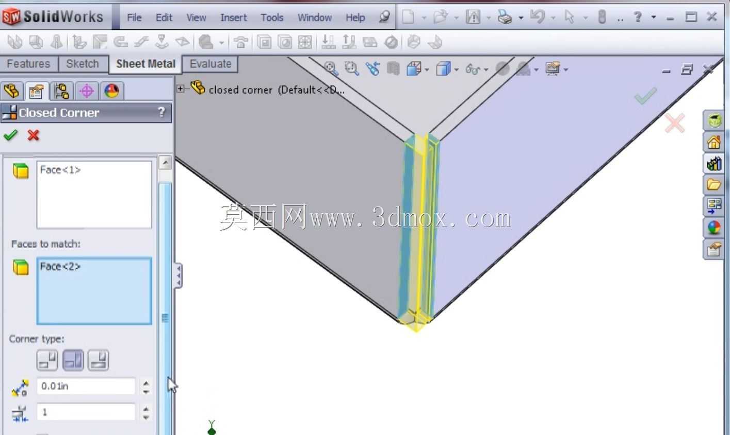Image resolution: width=730 pixels, height=435 pixels.
Task: Open the Display Style dropdown arrow
Action: [x=457, y=69]
